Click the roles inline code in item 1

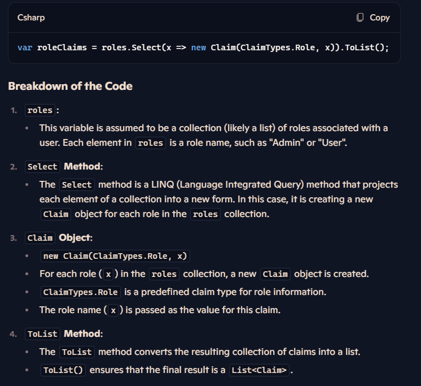pos(40,110)
